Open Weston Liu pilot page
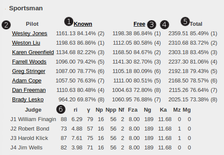This screenshot has height=155, width=224. [x=26, y=43]
